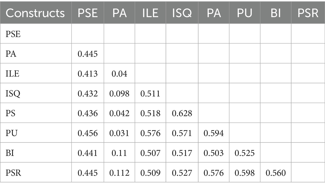325x188 pixels.
Task: Click the cell showing value 0.628
Action: click(x=182, y=113)
